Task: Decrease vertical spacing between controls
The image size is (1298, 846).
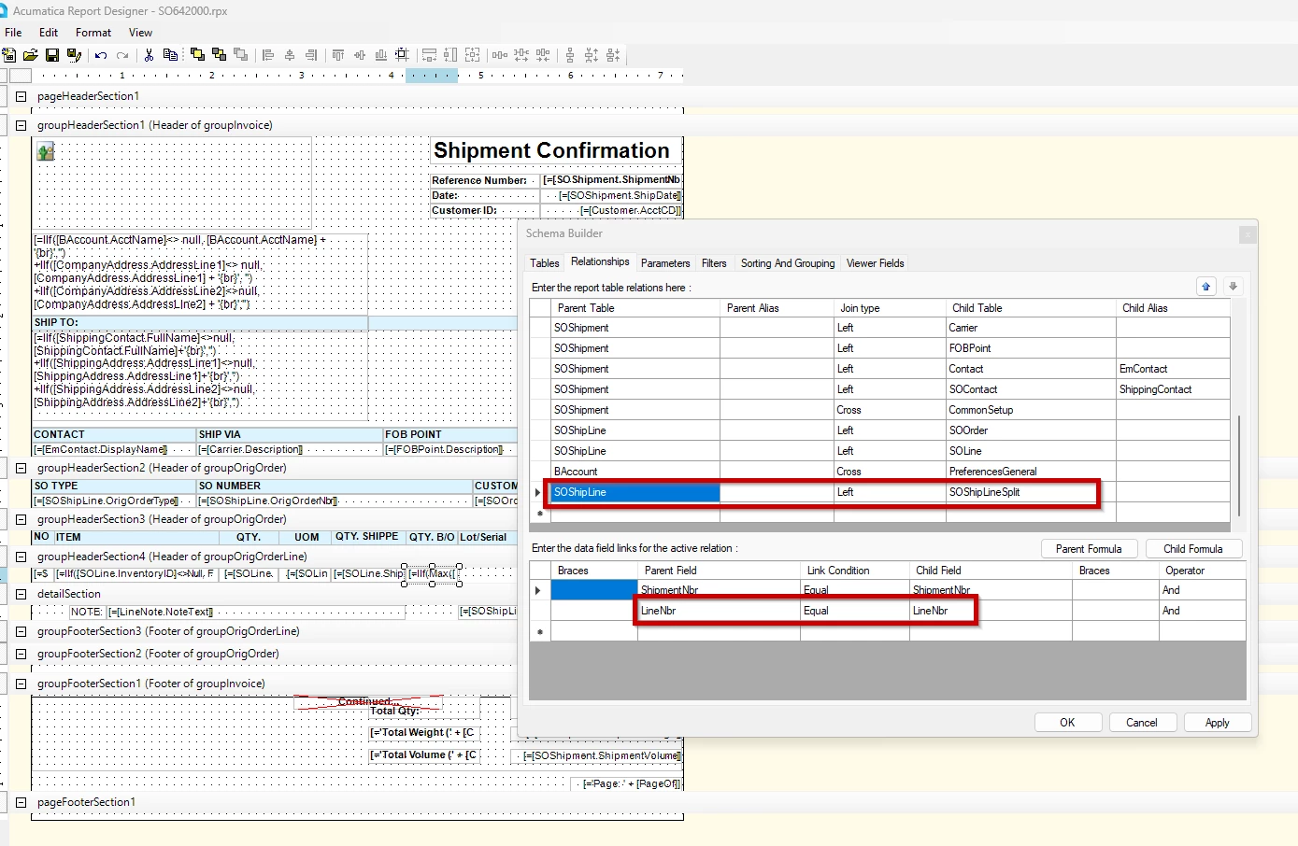Action: [613, 55]
